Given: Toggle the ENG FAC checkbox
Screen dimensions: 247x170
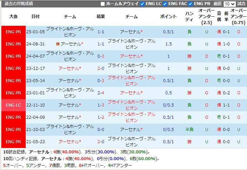Looking at the screenshot, I should [165, 4].
